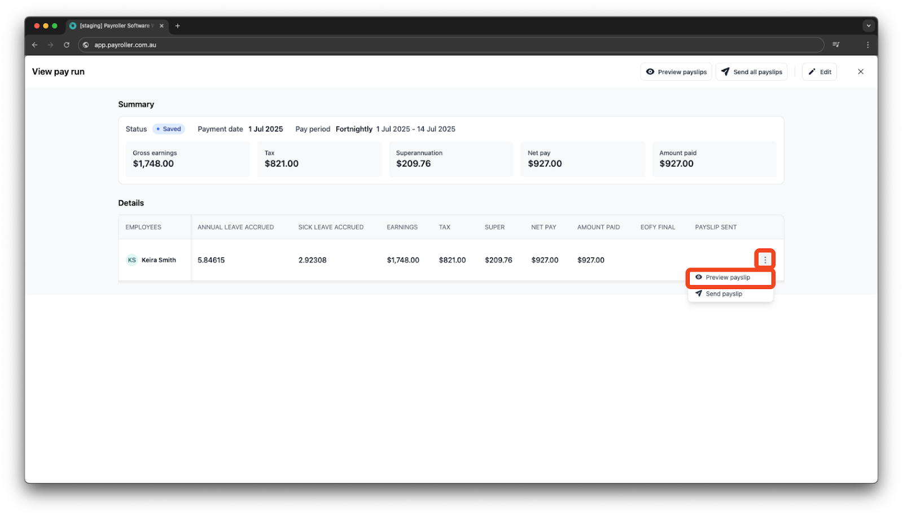Click the NET PAY column header

click(543, 228)
